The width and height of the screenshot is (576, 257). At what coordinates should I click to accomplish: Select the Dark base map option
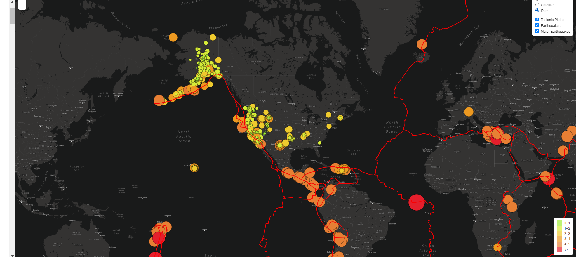[x=537, y=11]
